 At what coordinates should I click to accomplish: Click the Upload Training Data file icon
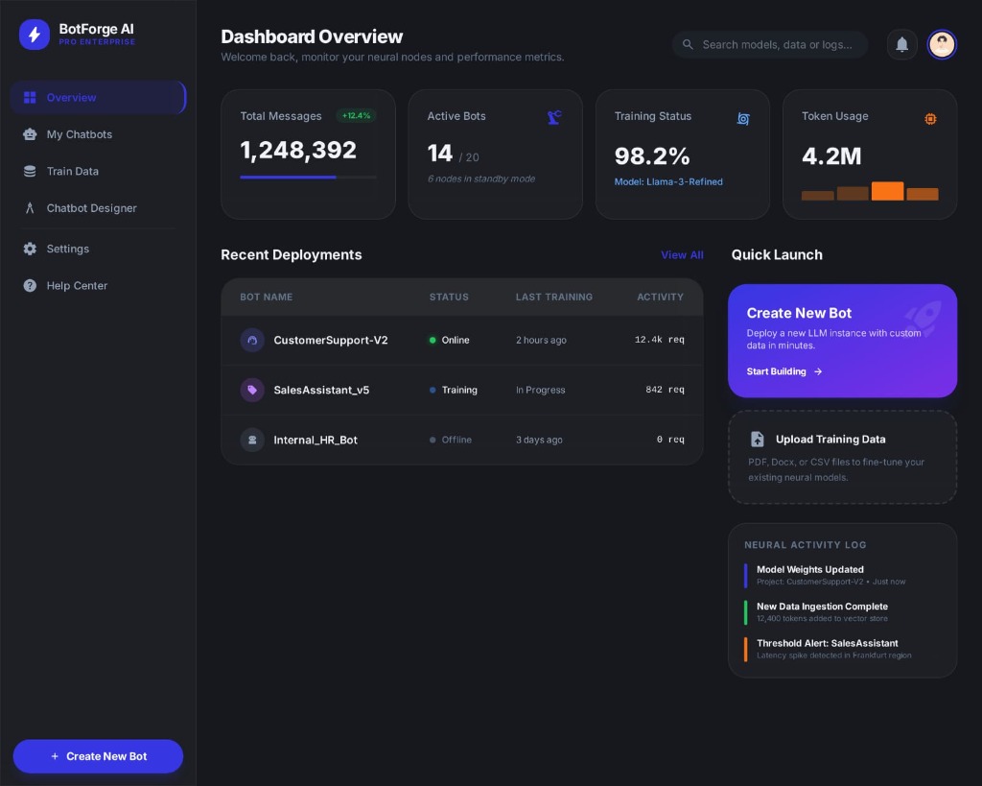[x=757, y=439]
